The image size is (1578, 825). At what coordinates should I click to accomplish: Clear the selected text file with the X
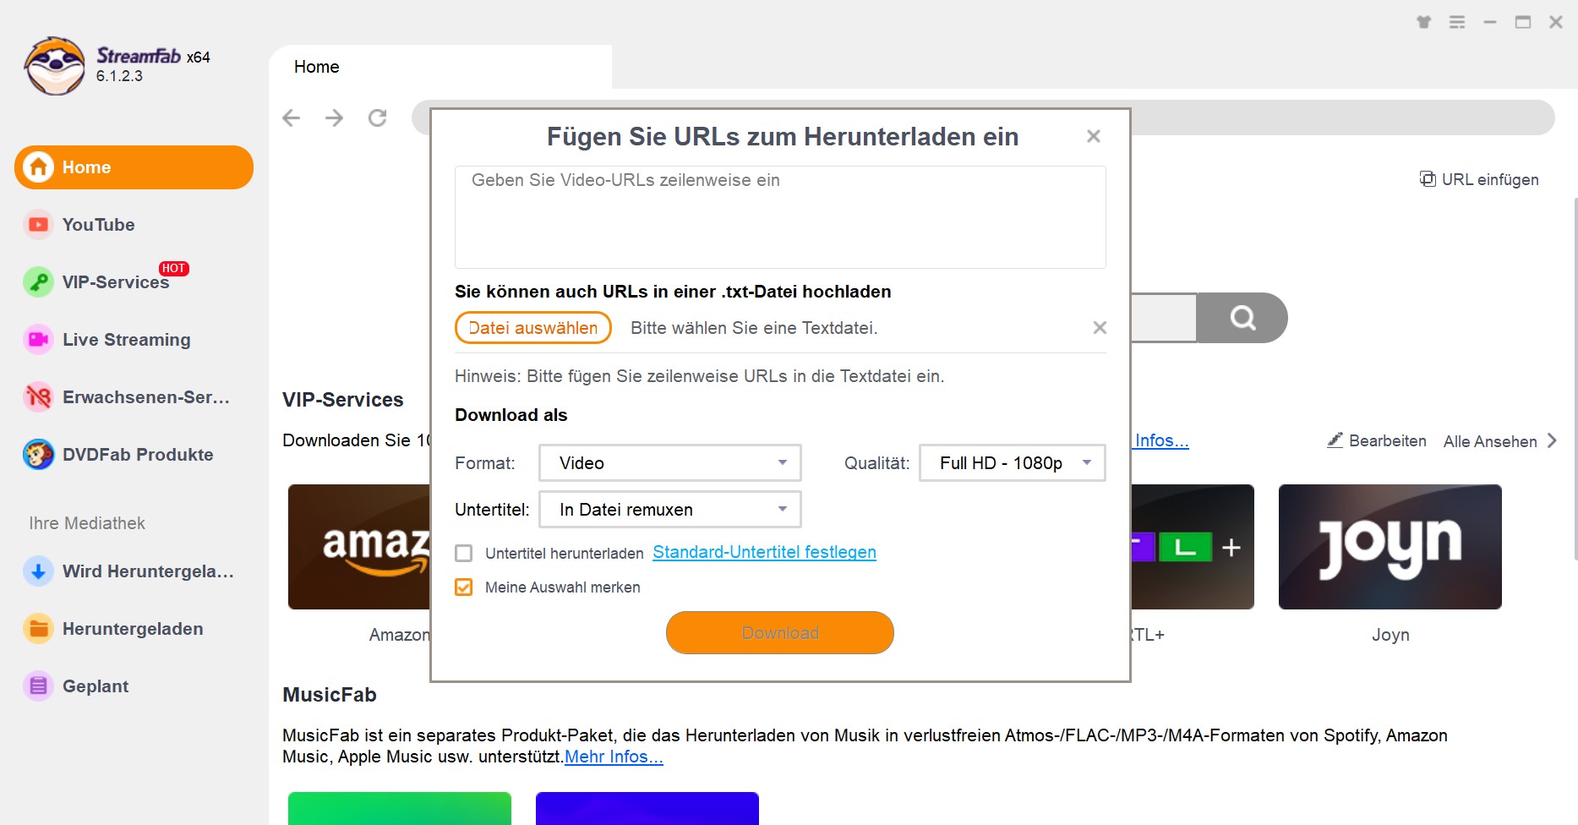point(1100,328)
